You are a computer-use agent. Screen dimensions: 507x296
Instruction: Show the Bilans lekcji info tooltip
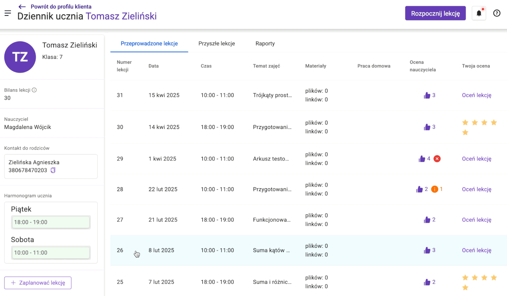34,90
